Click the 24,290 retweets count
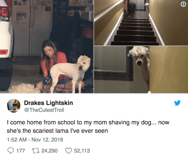This screenshot has height=159, width=188. point(49,151)
